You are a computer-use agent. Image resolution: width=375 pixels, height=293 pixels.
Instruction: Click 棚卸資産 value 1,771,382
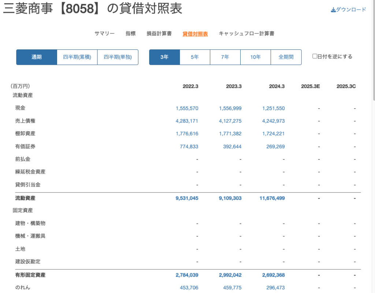point(230,134)
